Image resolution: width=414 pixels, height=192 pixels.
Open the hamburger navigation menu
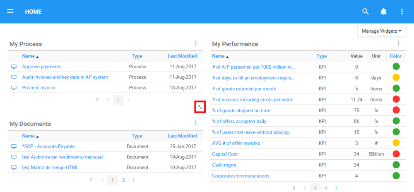[10, 11]
